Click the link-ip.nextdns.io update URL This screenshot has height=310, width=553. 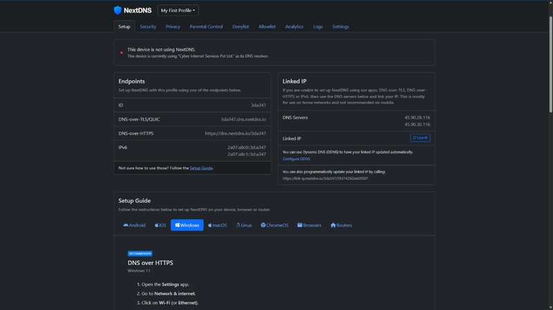pyautogui.click(x=325, y=179)
